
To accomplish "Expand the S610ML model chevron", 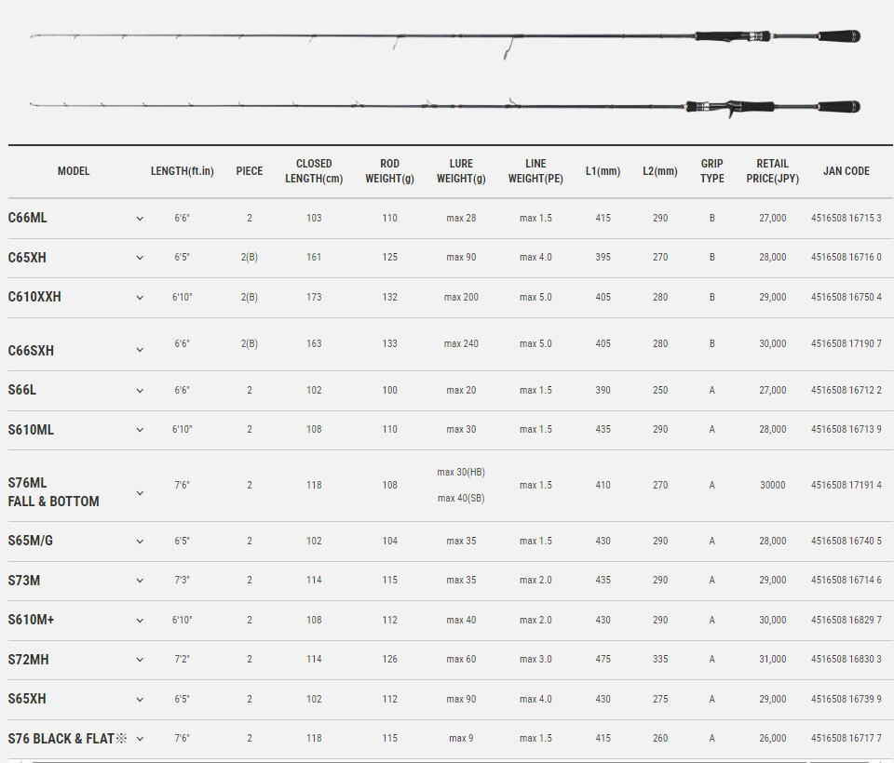I will tap(140, 430).
